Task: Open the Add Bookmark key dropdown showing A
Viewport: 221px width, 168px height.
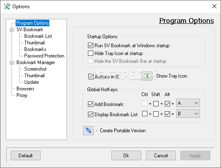Action: pos(188,103)
